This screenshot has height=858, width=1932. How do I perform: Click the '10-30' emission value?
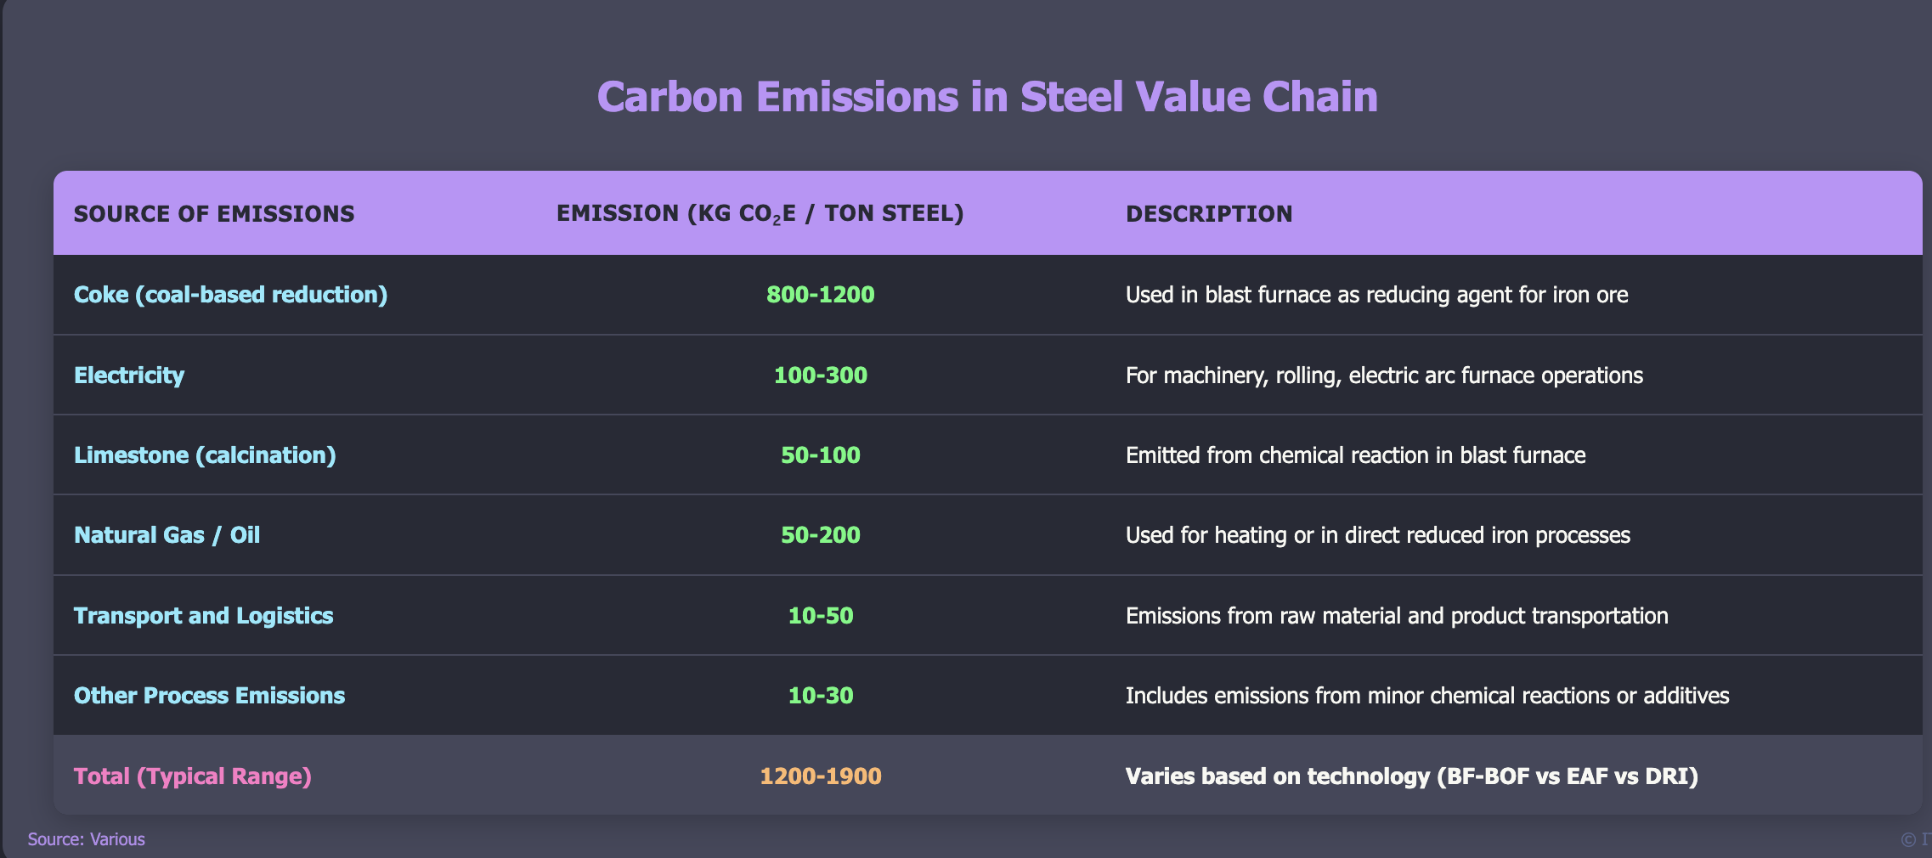820,696
